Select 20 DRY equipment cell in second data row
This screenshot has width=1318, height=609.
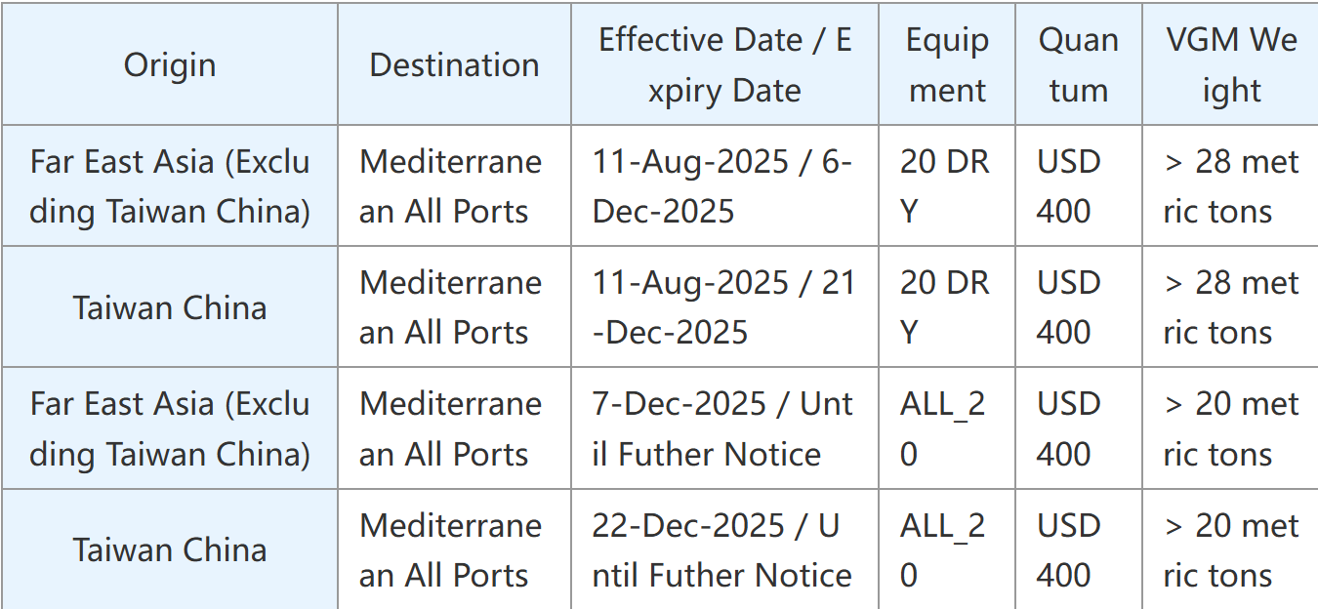(944, 307)
